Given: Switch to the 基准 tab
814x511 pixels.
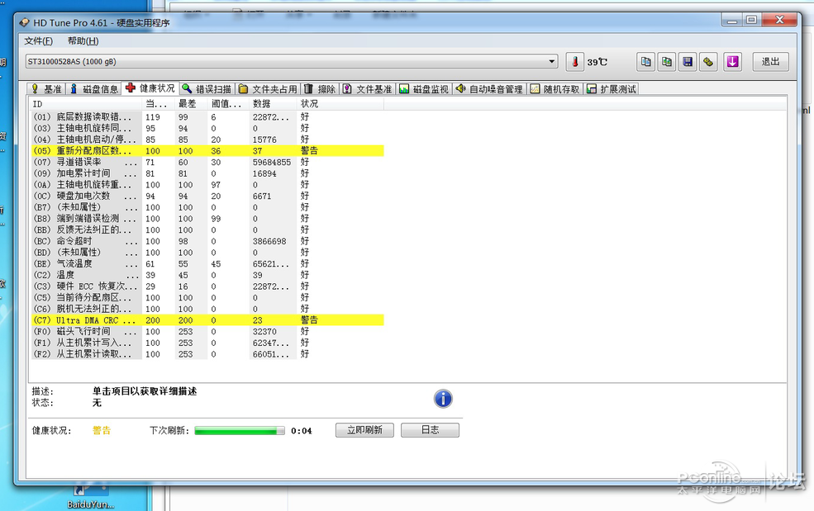Looking at the screenshot, I should 47,88.
